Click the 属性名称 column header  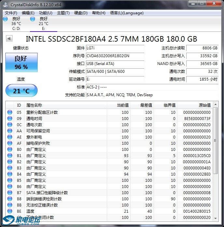click(x=66, y=105)
